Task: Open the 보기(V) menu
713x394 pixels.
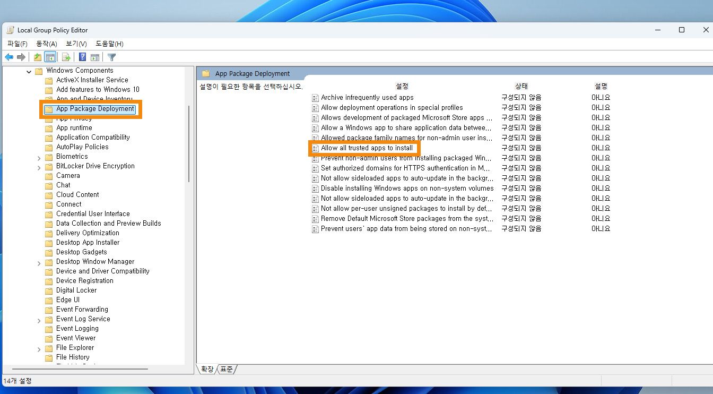Action: point(76,44)
